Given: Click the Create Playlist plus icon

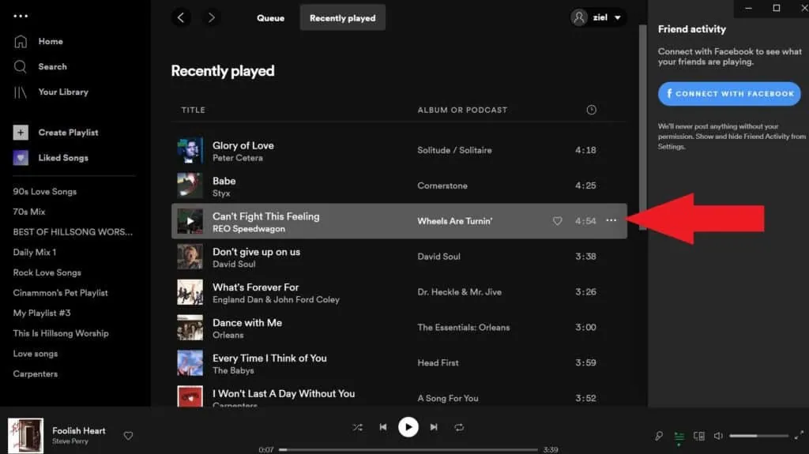Looking at the screenshot, I should click(21, 133).
